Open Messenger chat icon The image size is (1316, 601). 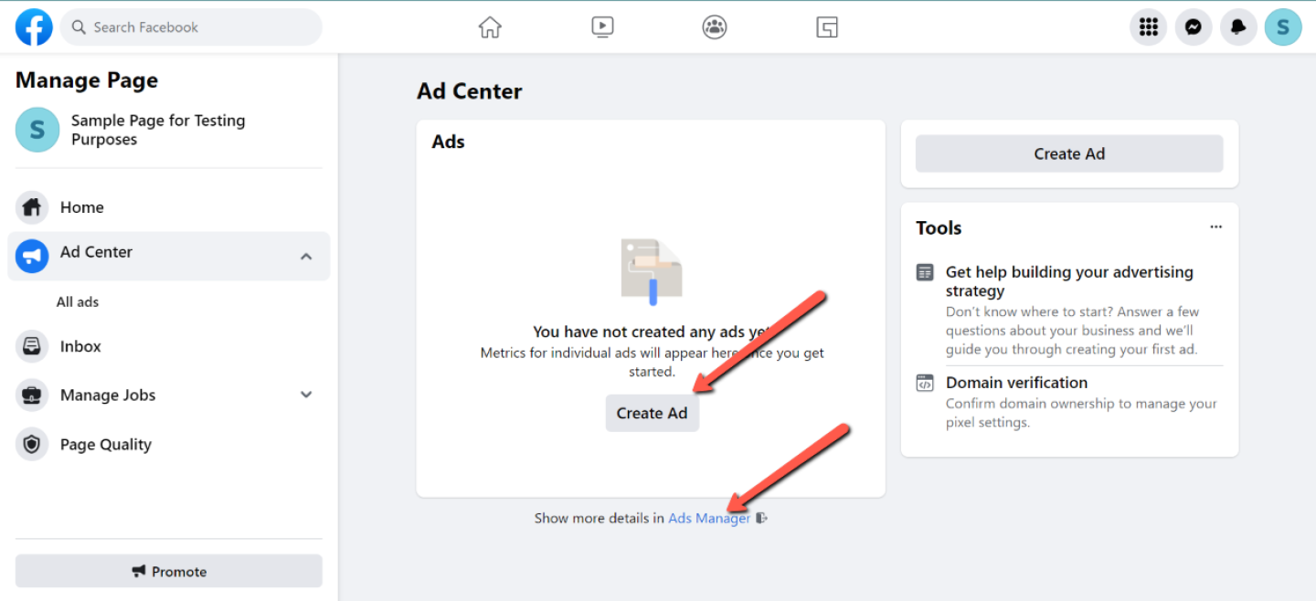coord(1194,27)
